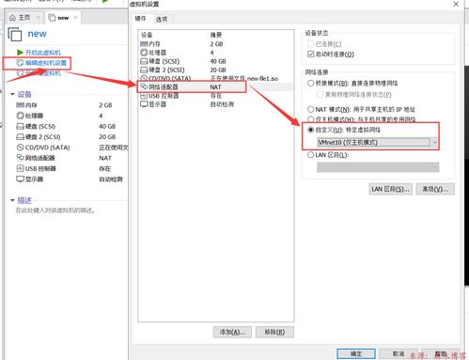Viewport: 469px width, 360px height.
Task: Click the home icon on 主页 tab
Action: coord(12,18)
